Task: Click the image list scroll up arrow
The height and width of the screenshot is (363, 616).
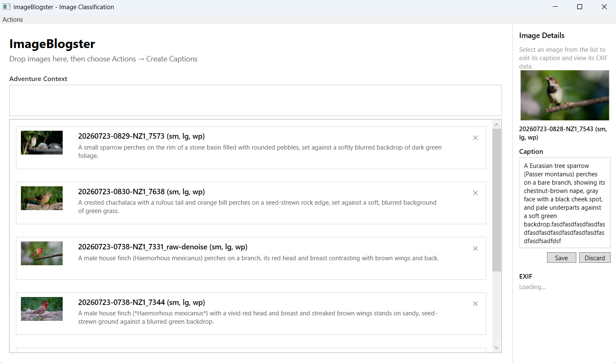Action: click(x=496, y=124)
